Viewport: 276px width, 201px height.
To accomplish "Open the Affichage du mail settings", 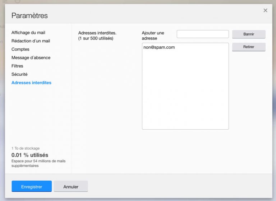I will [x=28, y=33].
